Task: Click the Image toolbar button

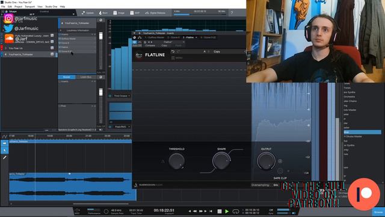Action: tap(119, 13)
